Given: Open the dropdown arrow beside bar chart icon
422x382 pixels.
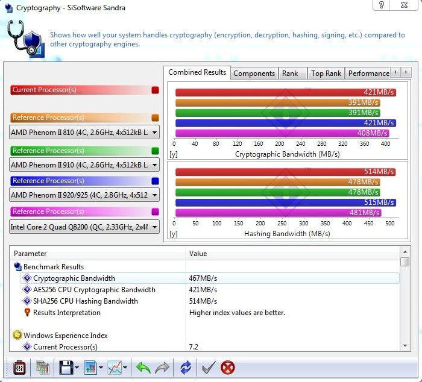Looking at the screenshot, I should pyautogui.click(x=101, y=368).
